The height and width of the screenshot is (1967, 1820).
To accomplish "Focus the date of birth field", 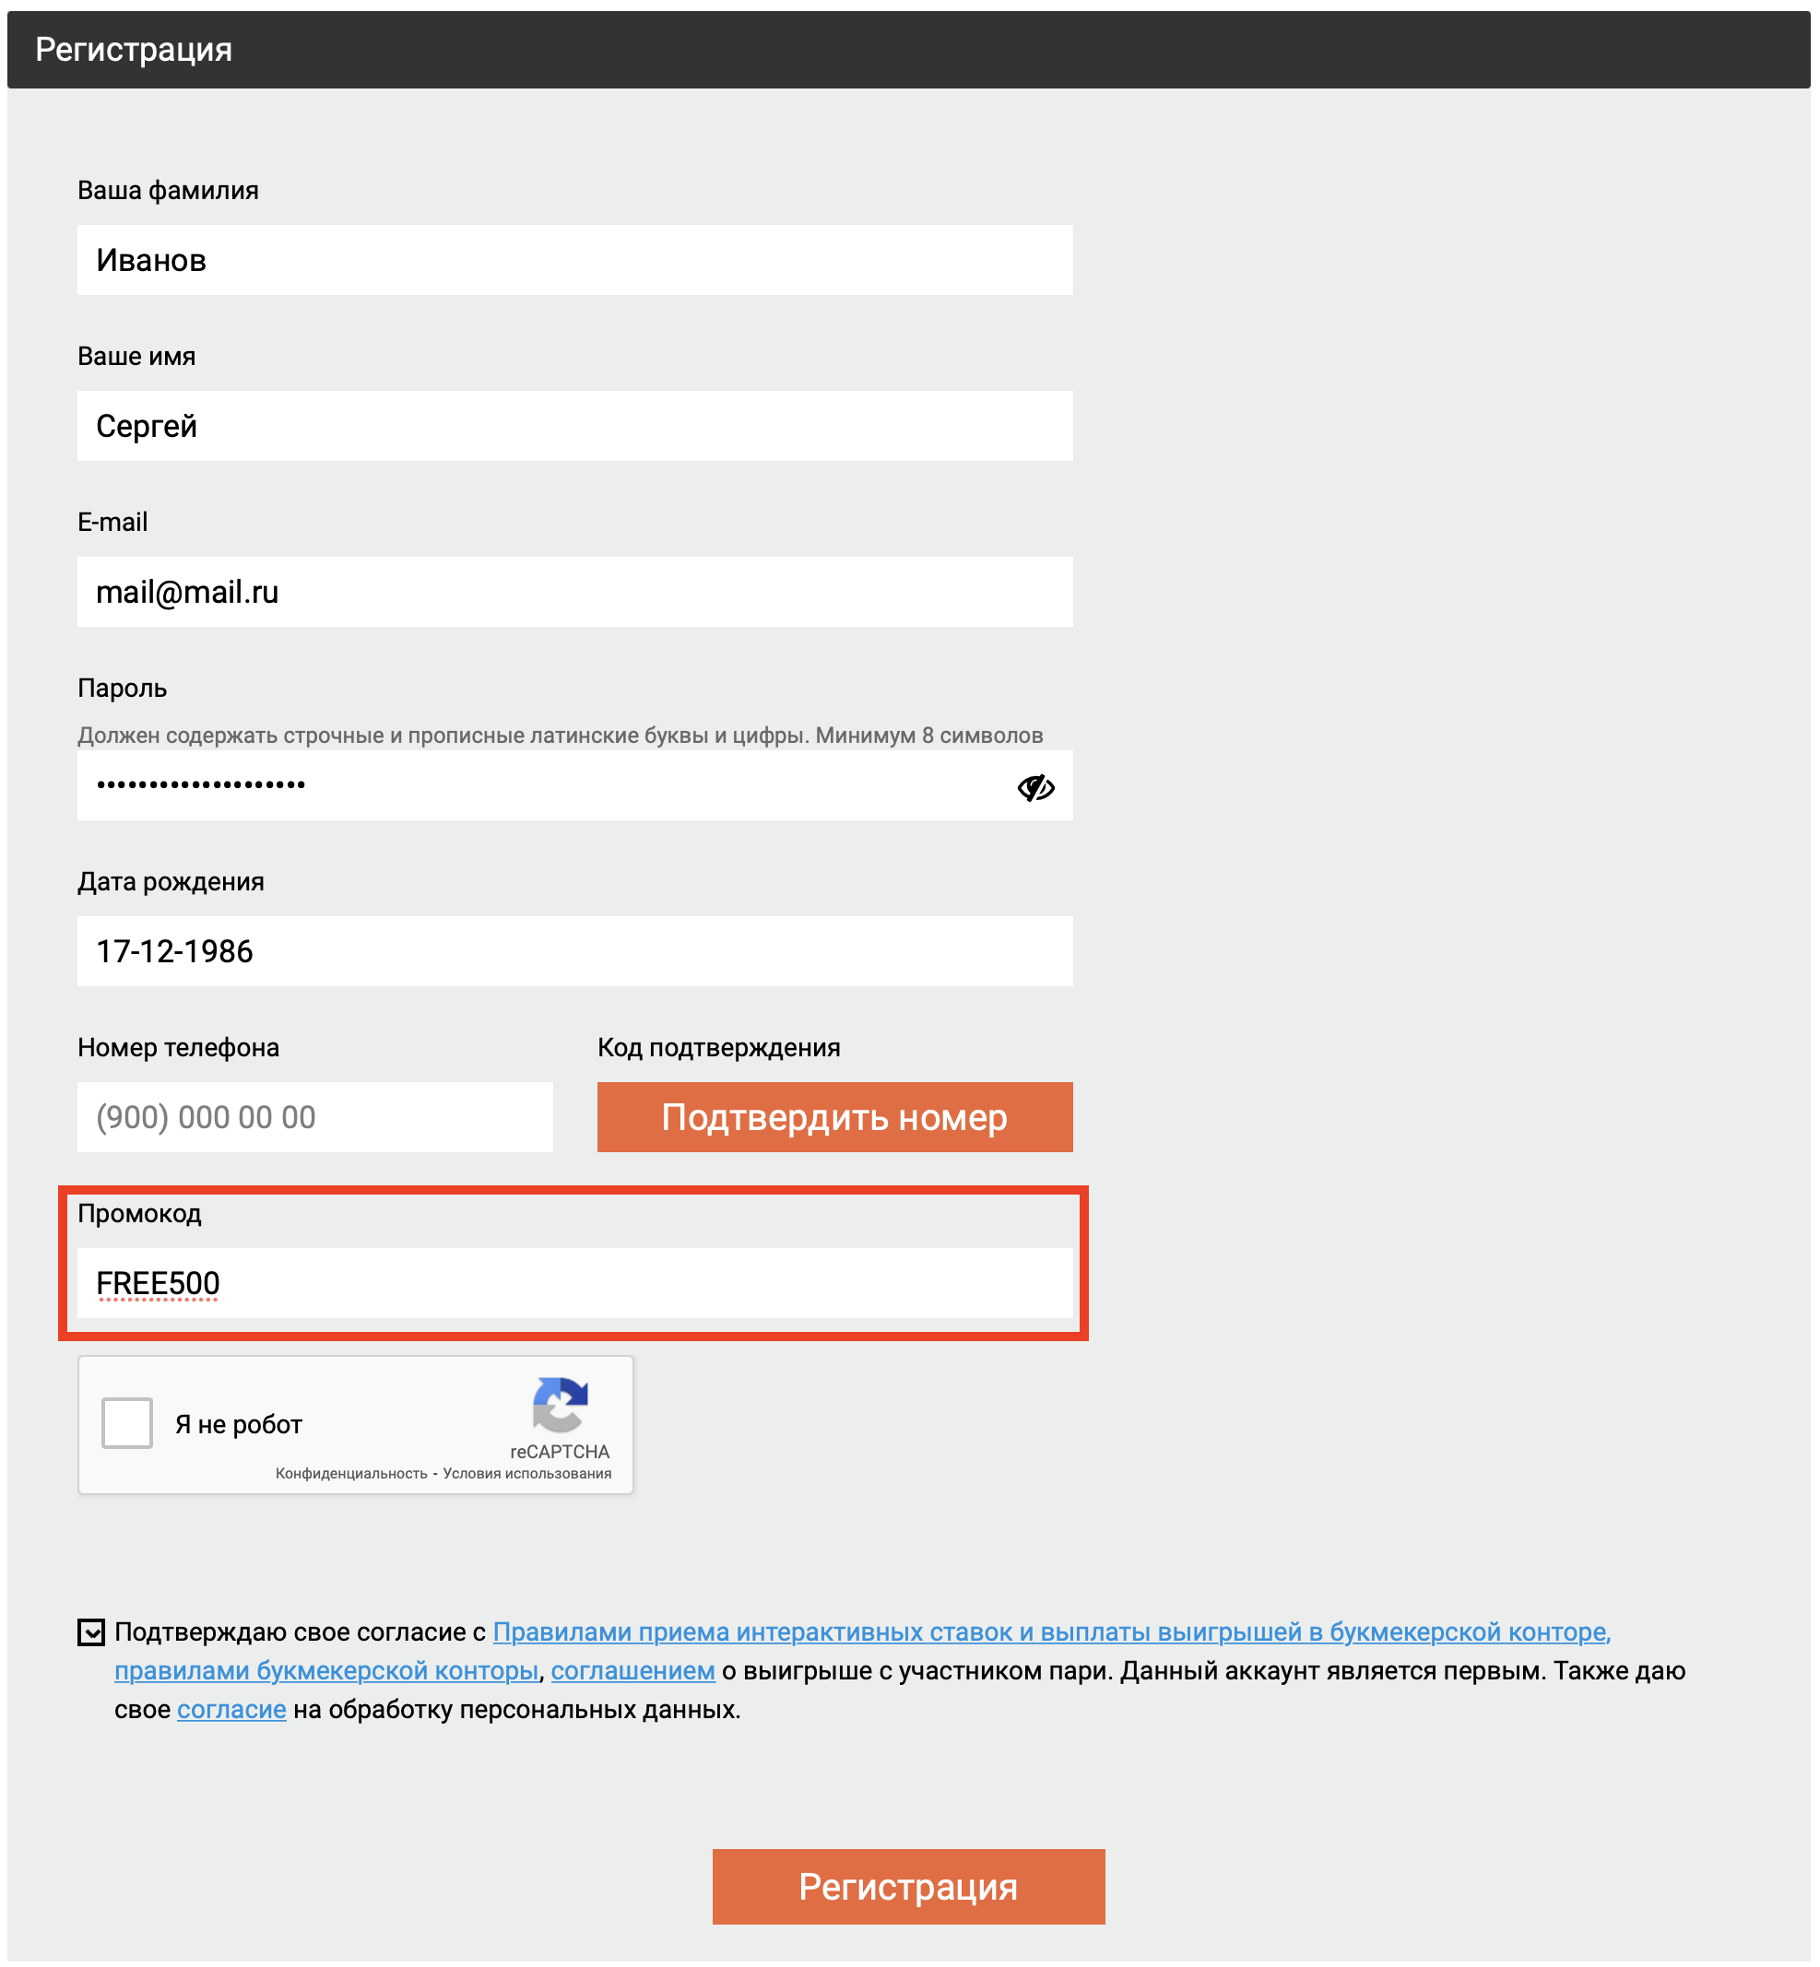I will point(574,951).
